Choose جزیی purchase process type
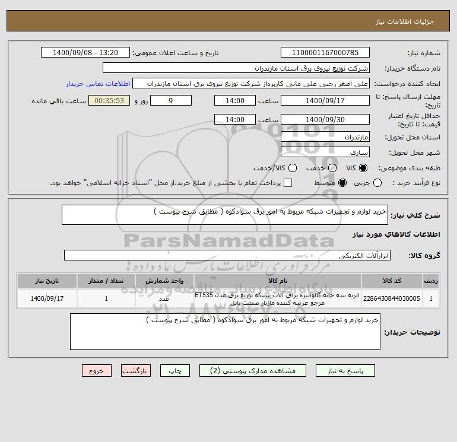Viewport: 457px width, 442px height. pyautogui.click(x=377, y=183)
